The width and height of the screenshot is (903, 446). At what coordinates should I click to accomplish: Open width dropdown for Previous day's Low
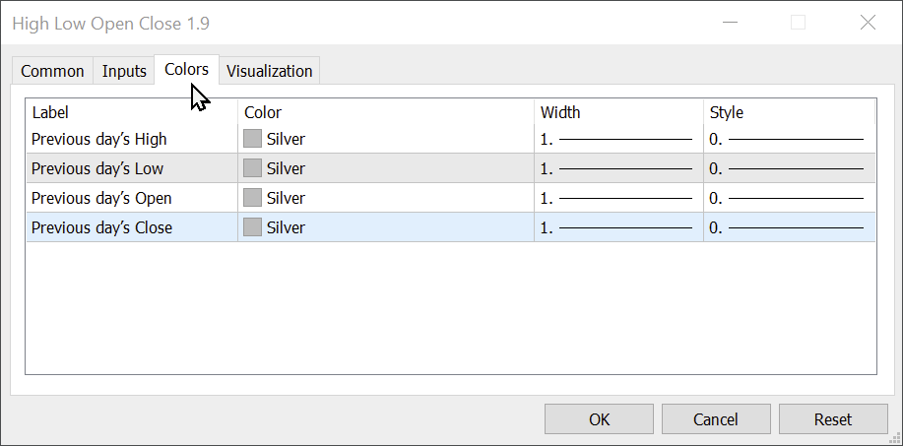617,168
